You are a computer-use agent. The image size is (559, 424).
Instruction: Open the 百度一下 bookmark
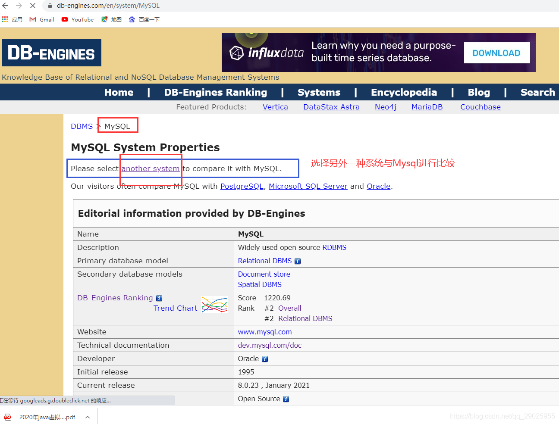pos(144,19)
